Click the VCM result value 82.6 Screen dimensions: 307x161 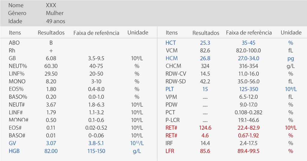pyautogui.click(x=205, y=51)
